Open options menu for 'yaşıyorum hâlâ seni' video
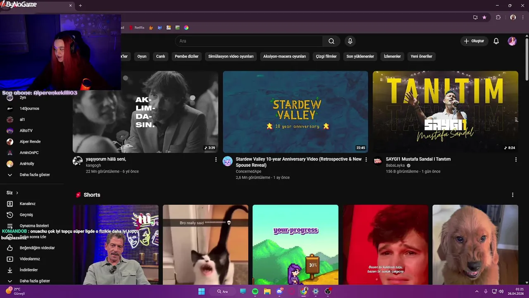 216,159
